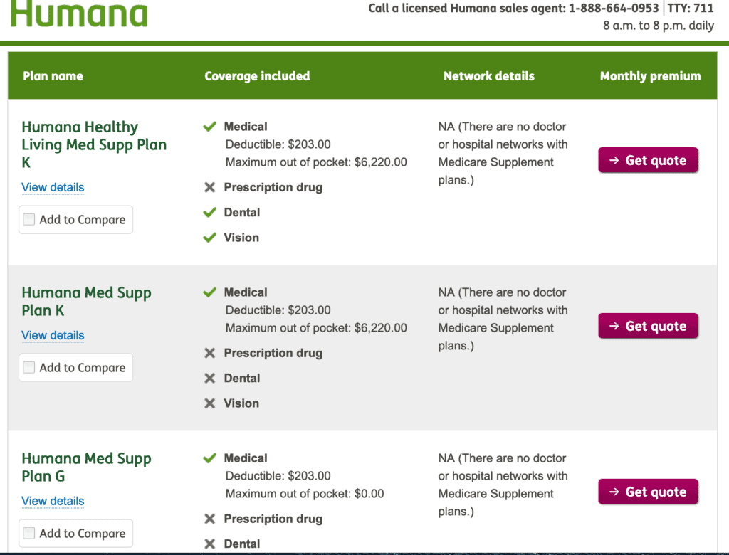729x555 pixels.
Task: Click the Monthly premium column header
Action: pyautogui.click(x=650, y=76)
